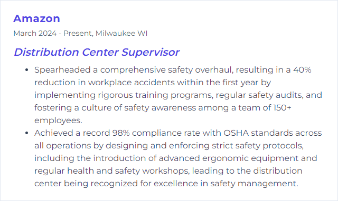The image size is (338, 201).
Task: Click the word employees ending first bullet
Action: [x=58, y=120]
